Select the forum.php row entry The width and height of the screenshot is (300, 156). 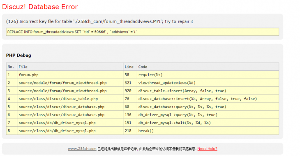(142, 75)
